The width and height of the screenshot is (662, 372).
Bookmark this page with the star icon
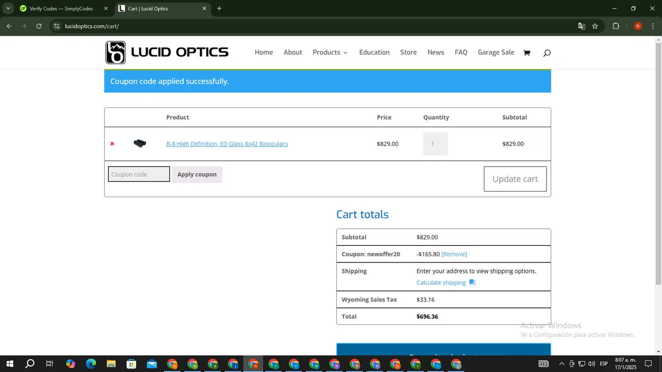click(x=595, y=26)
